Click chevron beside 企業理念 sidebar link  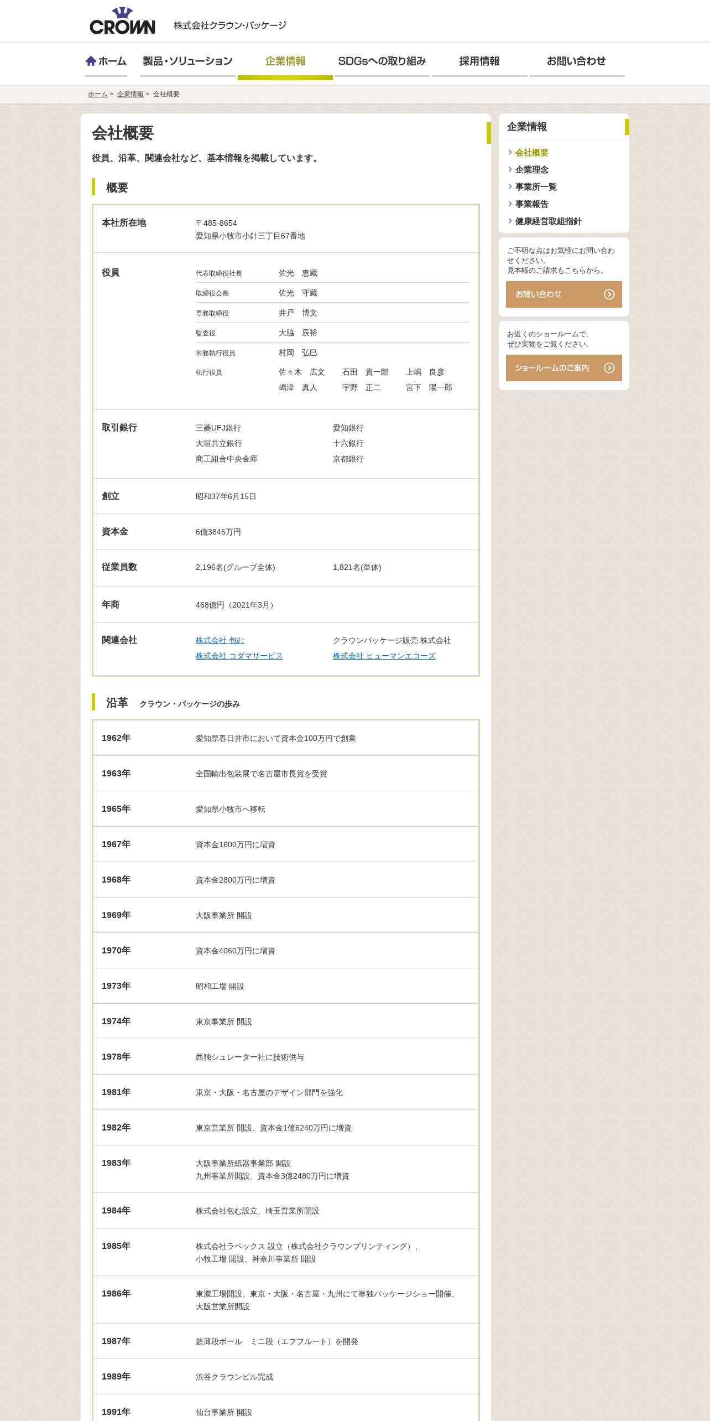(x=510, y=169)
